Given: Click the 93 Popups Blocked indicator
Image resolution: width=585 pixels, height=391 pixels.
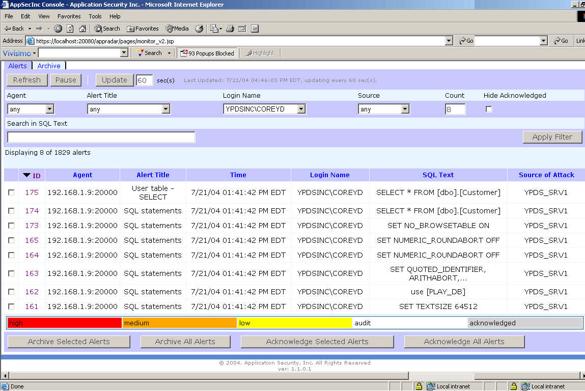Looking at the screenshot, I should pyautogui.click(x=207, y=53).
